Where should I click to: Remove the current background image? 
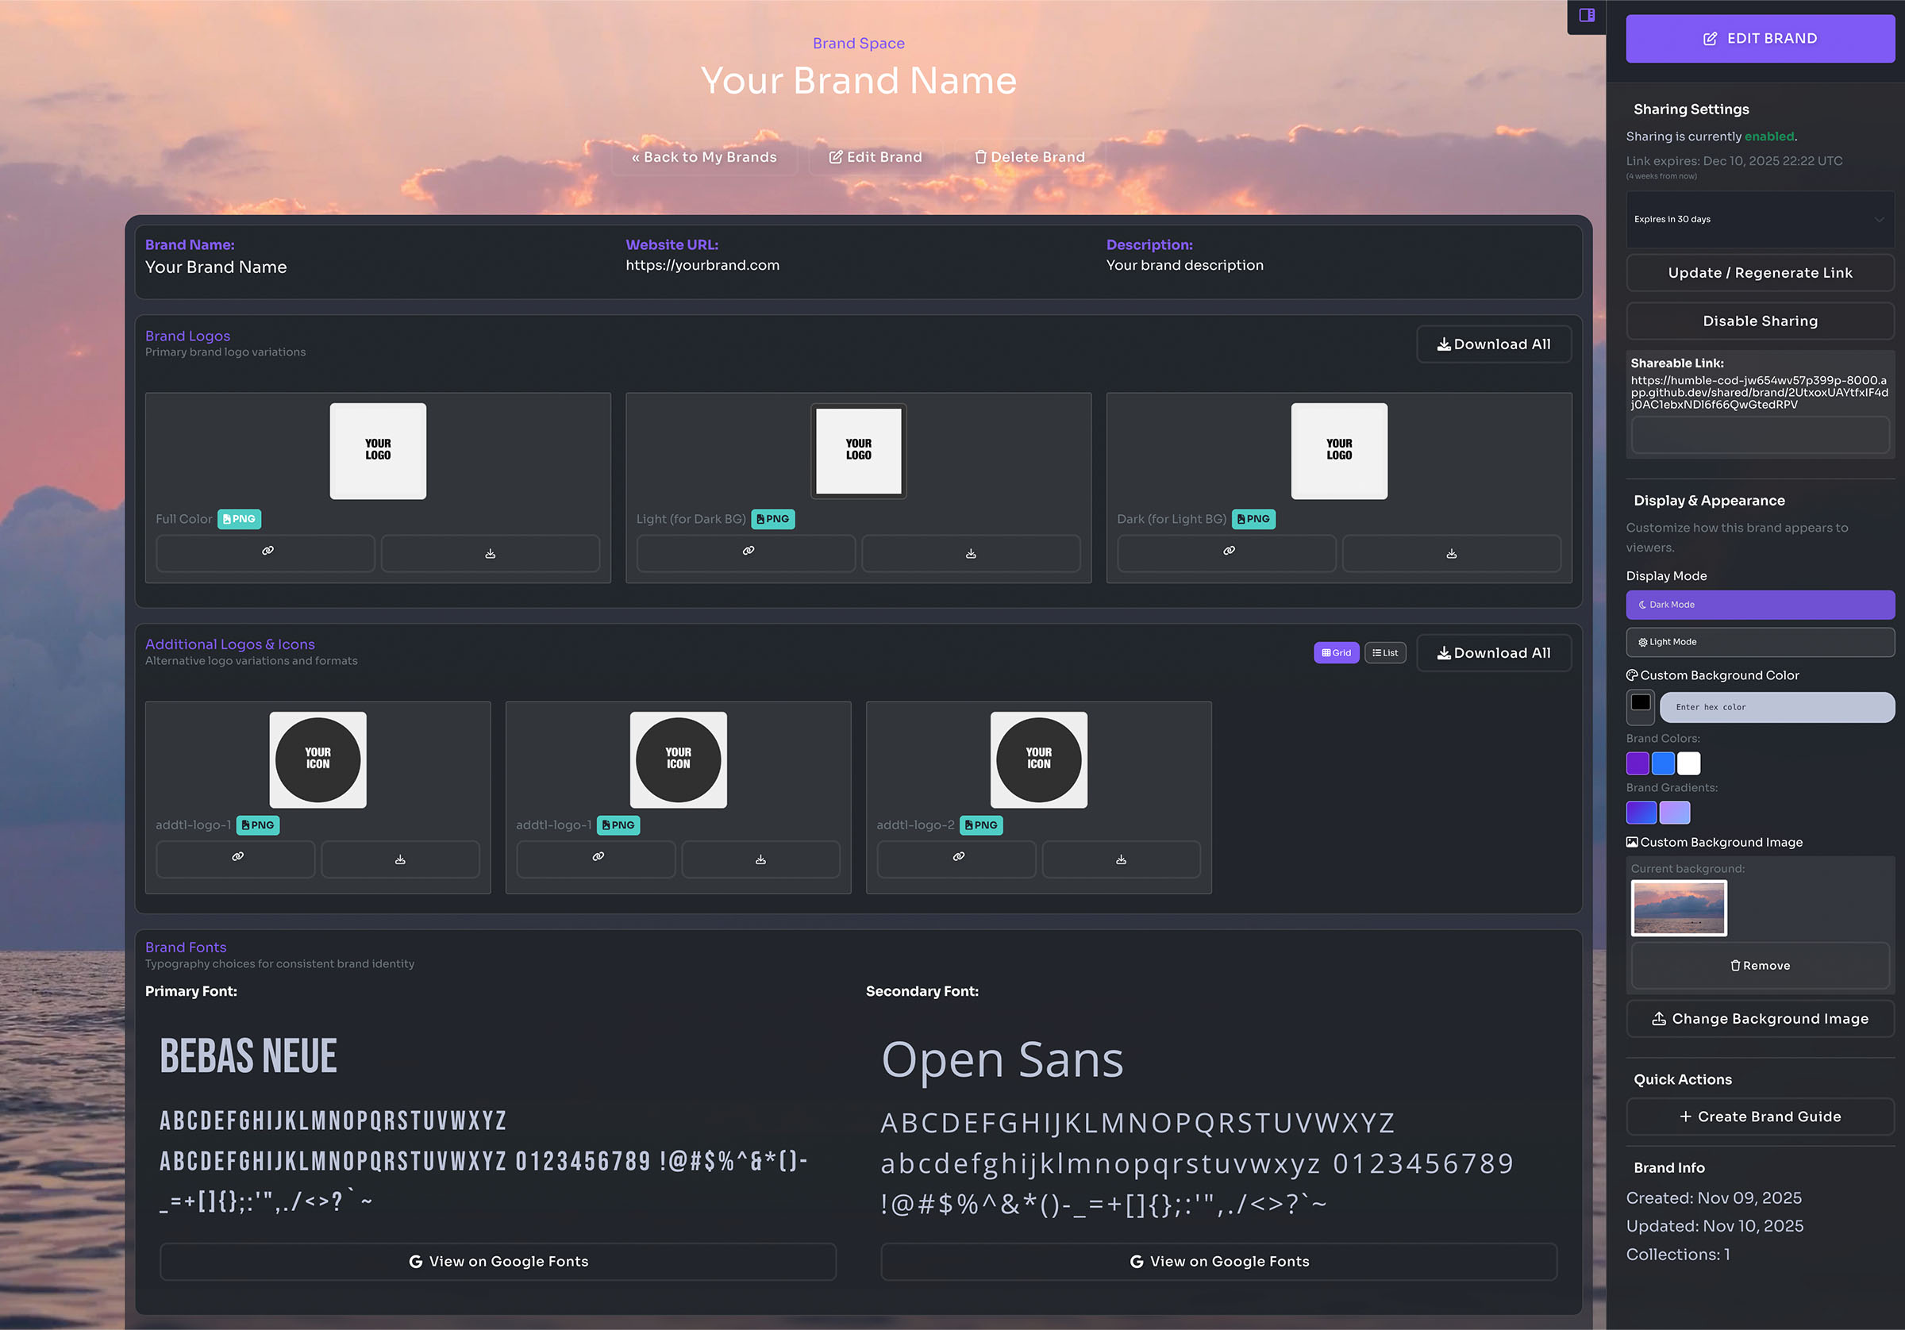click(x=1760, y=965)
